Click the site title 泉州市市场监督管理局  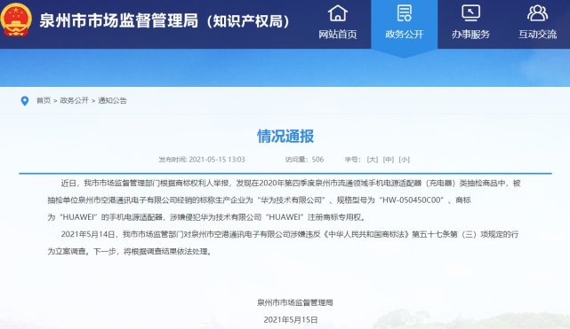pyautogui.click(x=119, y=20)
